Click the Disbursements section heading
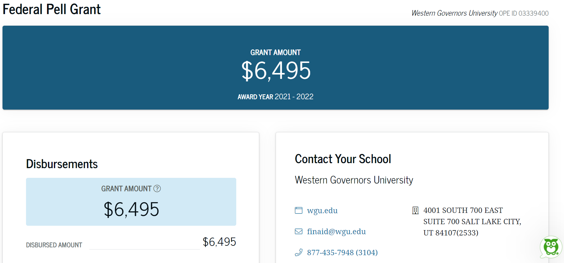This screenshot has width=564, height=263. pyautogui.click(x=62, y=164)
